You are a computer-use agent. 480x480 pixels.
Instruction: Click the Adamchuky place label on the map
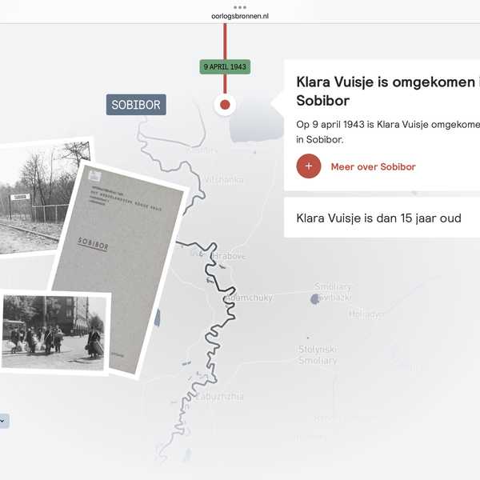coord(249,298)
